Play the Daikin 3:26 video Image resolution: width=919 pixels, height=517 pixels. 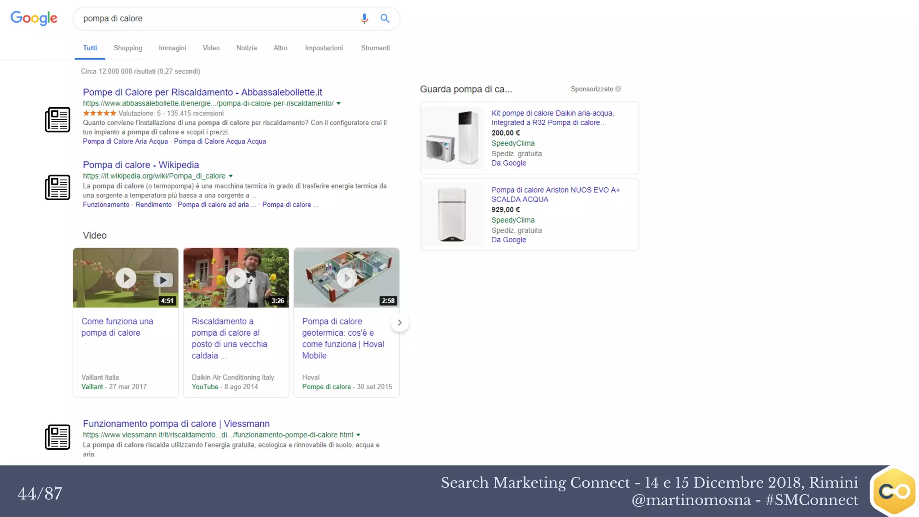pos(236,278)
